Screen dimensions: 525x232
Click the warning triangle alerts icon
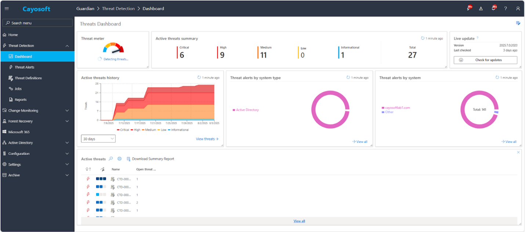[481, 8]
